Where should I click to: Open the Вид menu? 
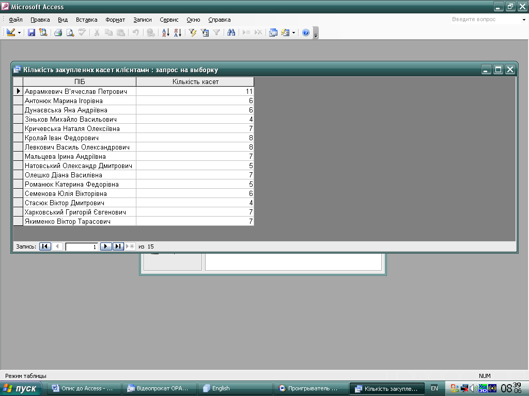[63, 20]
